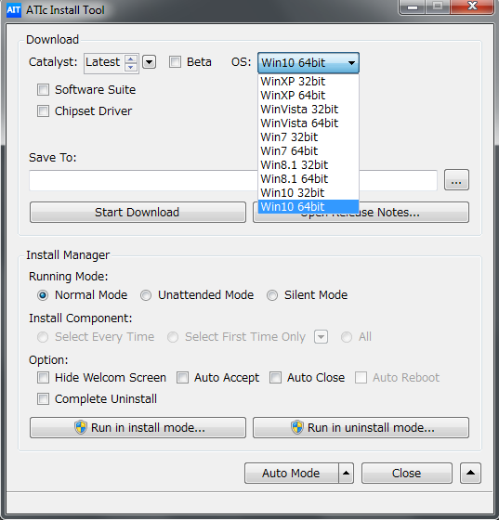Enable Hide Welcom Screen checkbox
The width and height of the screenshot is (499, 520).
(43, 377)
